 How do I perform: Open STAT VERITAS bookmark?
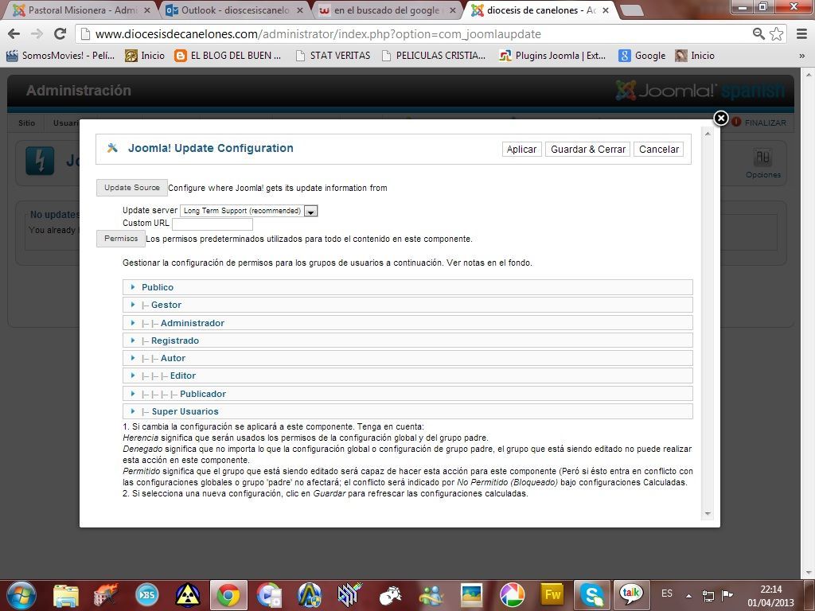coord(333,56)
